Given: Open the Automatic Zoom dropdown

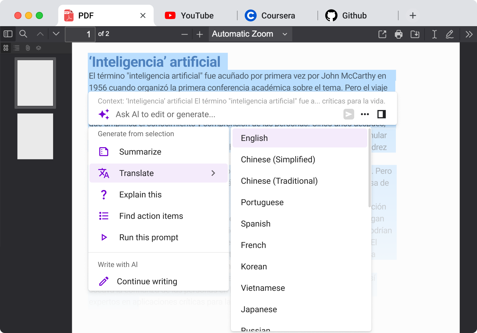Looking at the screenshot, I should (250, 34).
